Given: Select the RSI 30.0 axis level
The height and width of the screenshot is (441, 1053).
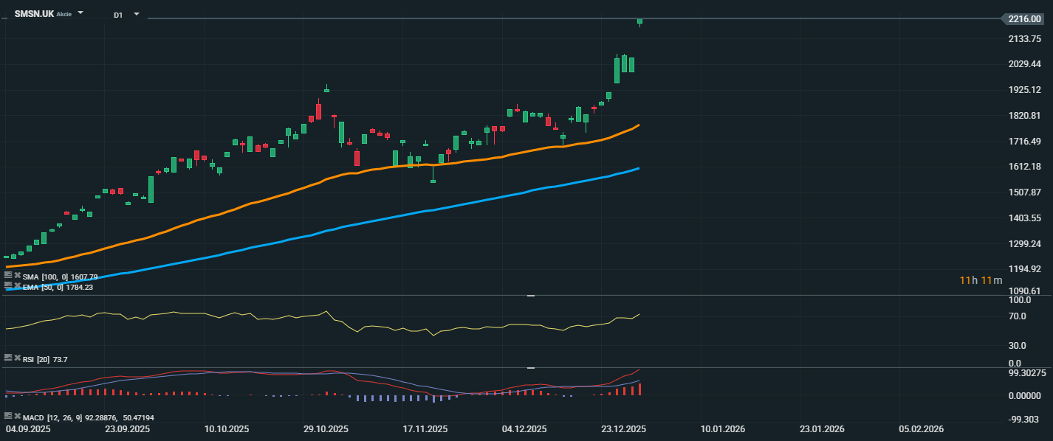Looking at the screenshot, I should [1019, 345].
